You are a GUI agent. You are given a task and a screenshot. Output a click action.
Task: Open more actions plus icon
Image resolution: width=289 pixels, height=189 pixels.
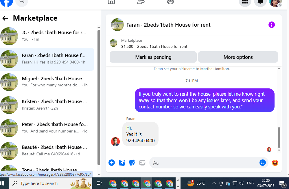(x=112, y=163)
